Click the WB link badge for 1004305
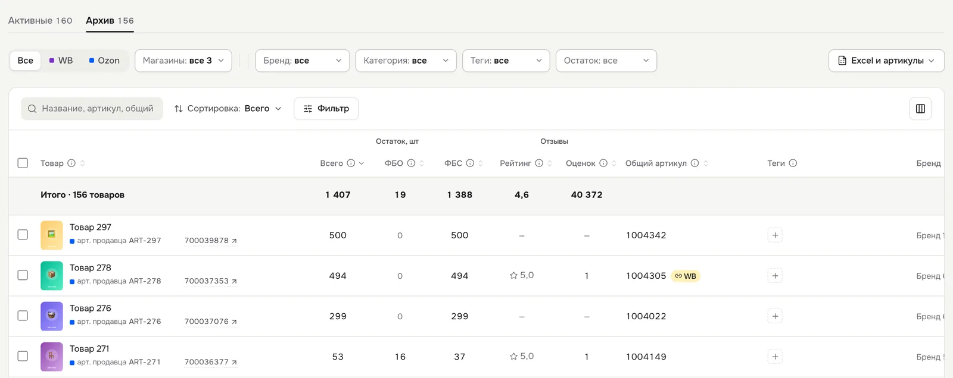This screenshot has width=953, height=378. 686,276
